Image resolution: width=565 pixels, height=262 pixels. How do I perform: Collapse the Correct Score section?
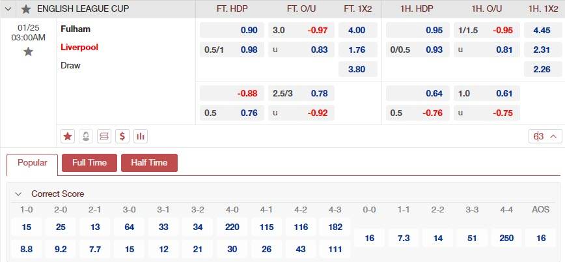(18, 194)
